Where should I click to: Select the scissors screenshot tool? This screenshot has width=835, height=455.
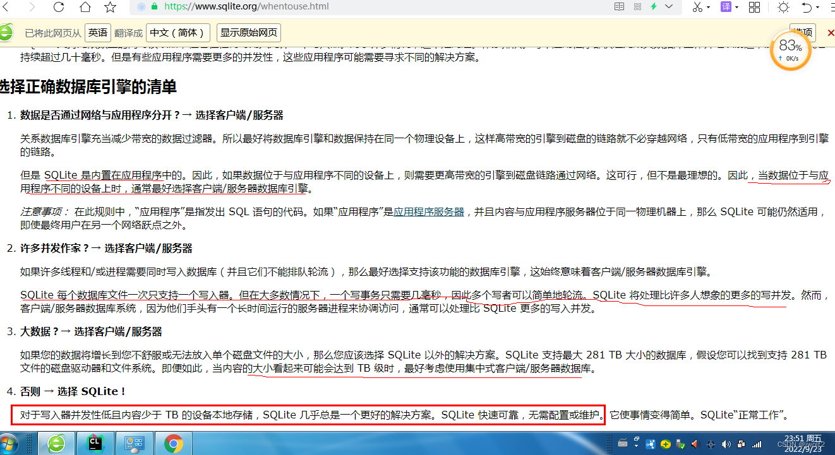(697, 7)
